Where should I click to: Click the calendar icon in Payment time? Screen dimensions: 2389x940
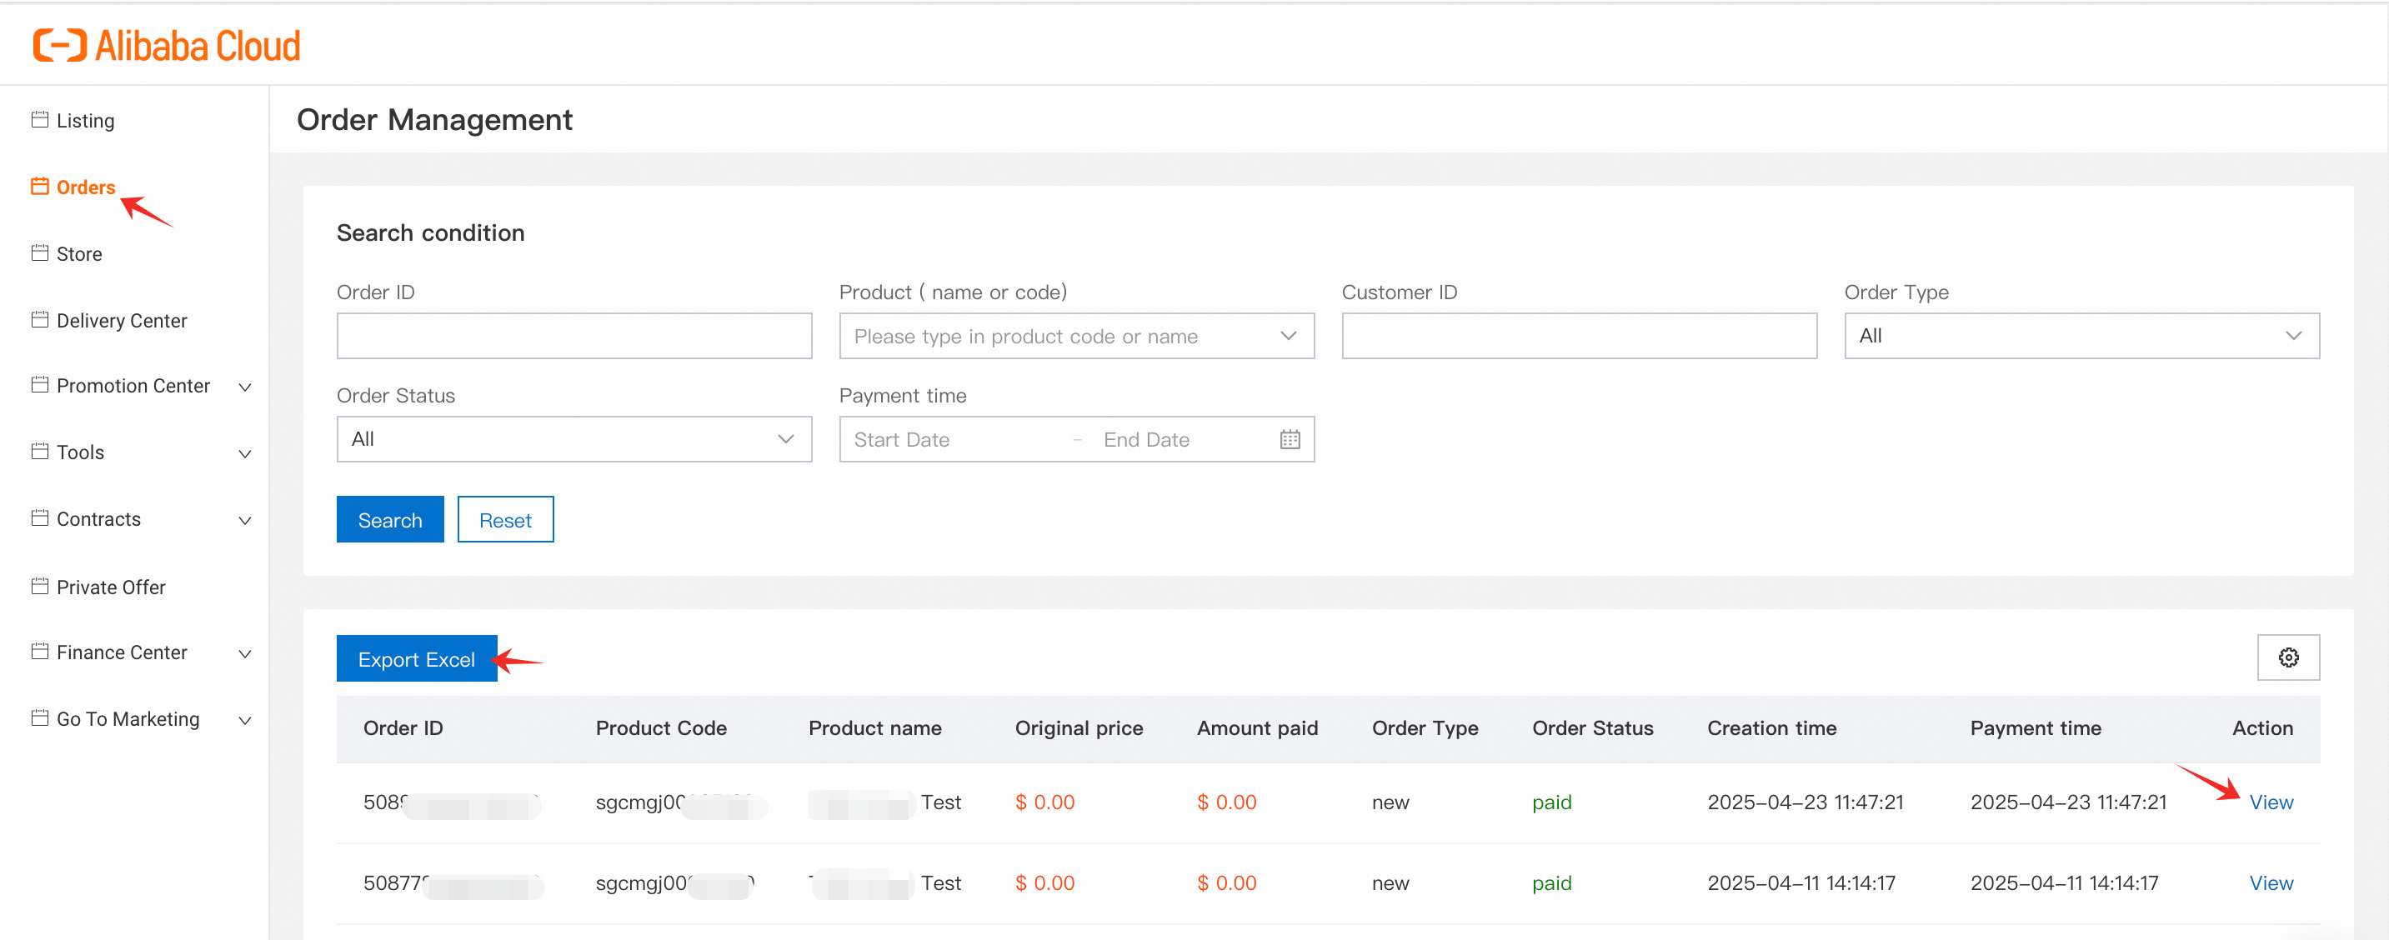pyautogui.click(x=1289, y=439)
